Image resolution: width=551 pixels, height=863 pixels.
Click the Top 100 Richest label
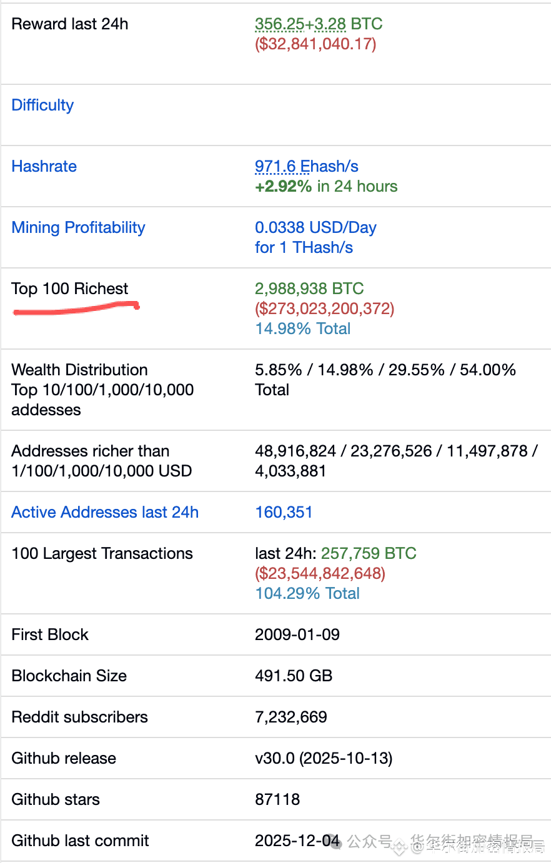(x=69, y=288)
